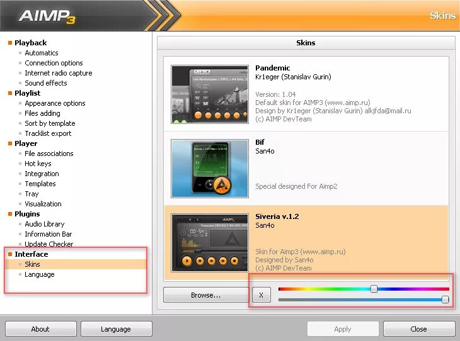This screenshot has height=341, width=460.
Task: Click the Language button at bottom
Action: pos(116,329)
